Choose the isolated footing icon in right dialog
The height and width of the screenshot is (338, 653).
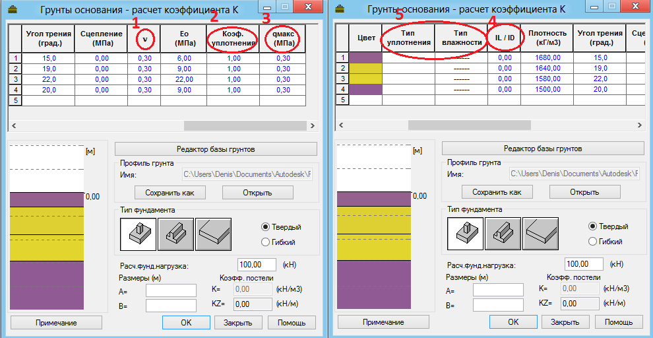pyautogui.click(x=465, y=234)
